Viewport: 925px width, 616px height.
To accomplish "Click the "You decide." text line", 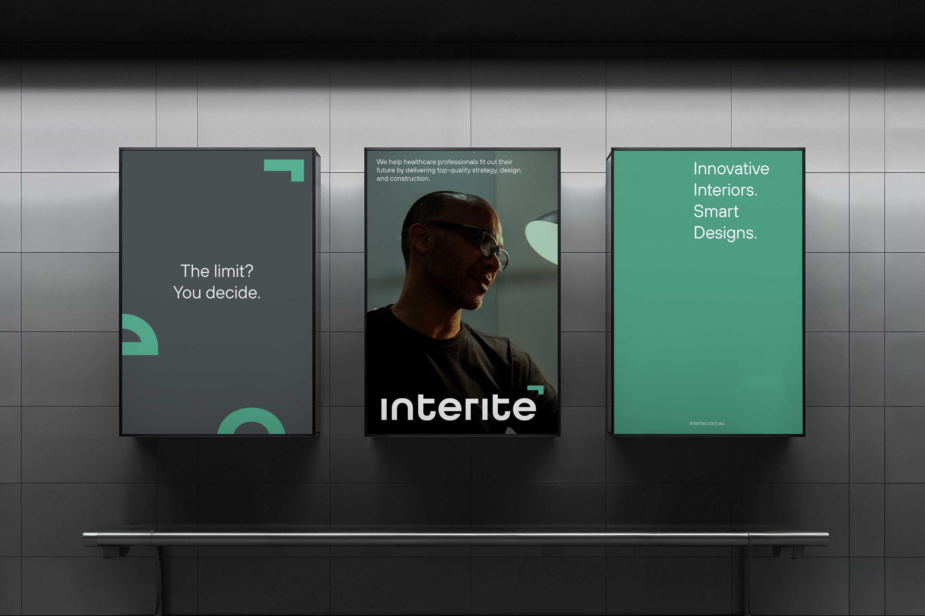I will [217, 293].
